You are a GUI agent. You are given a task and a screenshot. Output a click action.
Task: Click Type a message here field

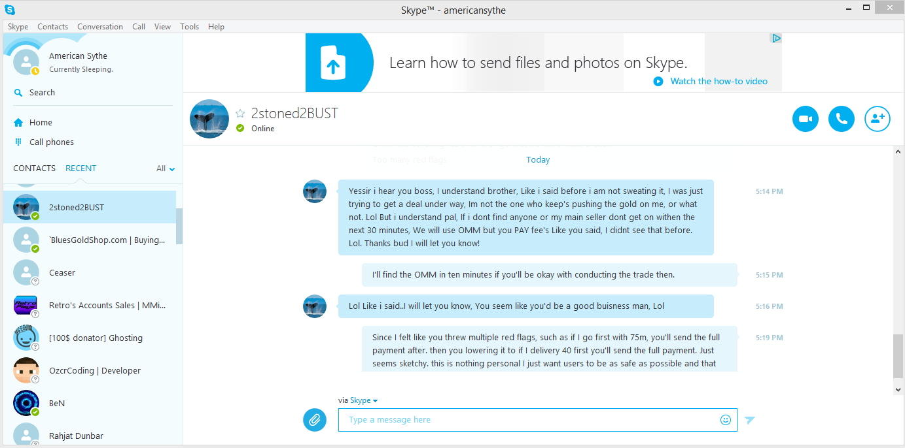pos(537,420)
